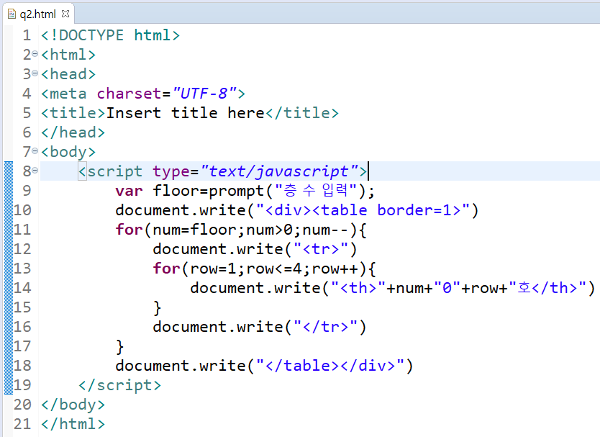Collapse the script tag fold on line 8
The height and width of the screenshot is (437, 600).
35,171
